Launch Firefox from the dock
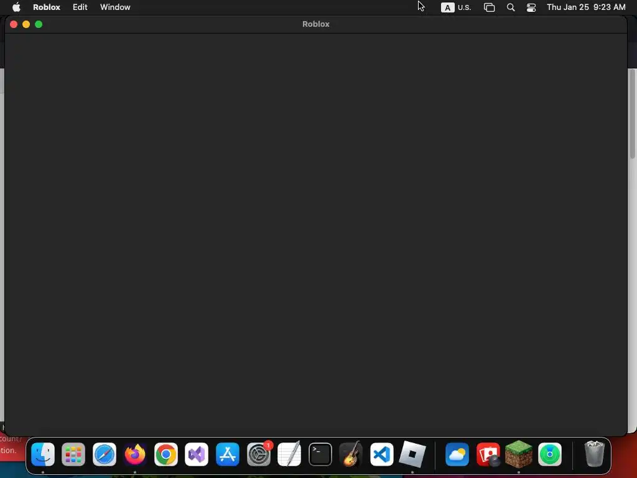Viewport: 637px width, 478px height. [135, 454]
